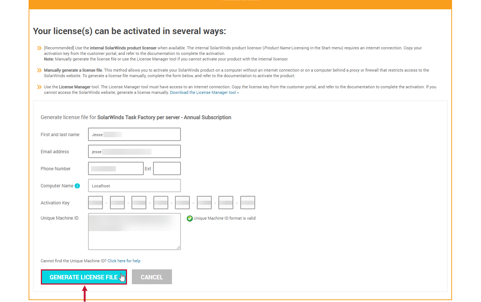Open the Computer Name info tooltip icon

click(x=78, y=186)
